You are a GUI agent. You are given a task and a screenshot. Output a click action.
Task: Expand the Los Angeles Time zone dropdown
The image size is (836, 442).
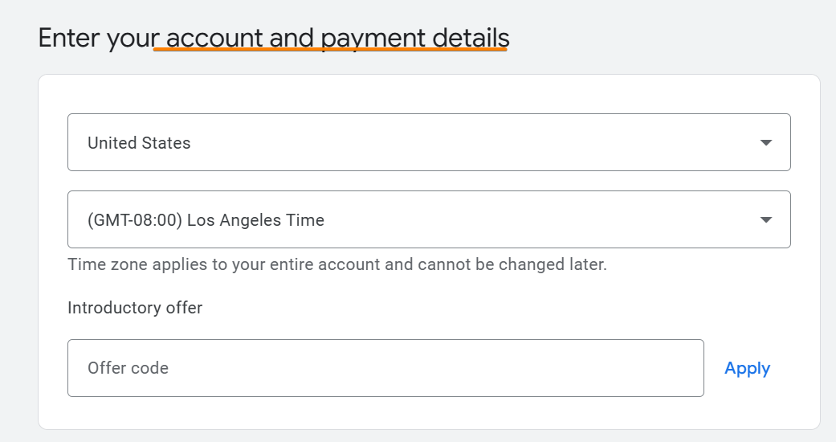(429, 219)
